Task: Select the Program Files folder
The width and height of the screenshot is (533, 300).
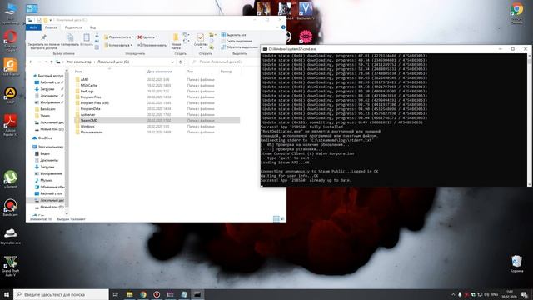Action: [x=91, y=97]
